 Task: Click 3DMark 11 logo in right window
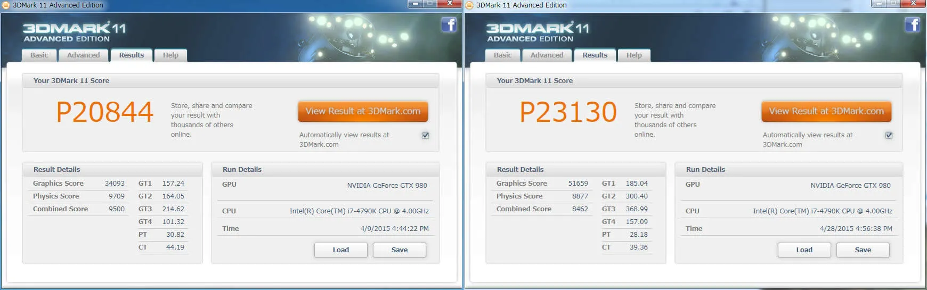point(538,31)
